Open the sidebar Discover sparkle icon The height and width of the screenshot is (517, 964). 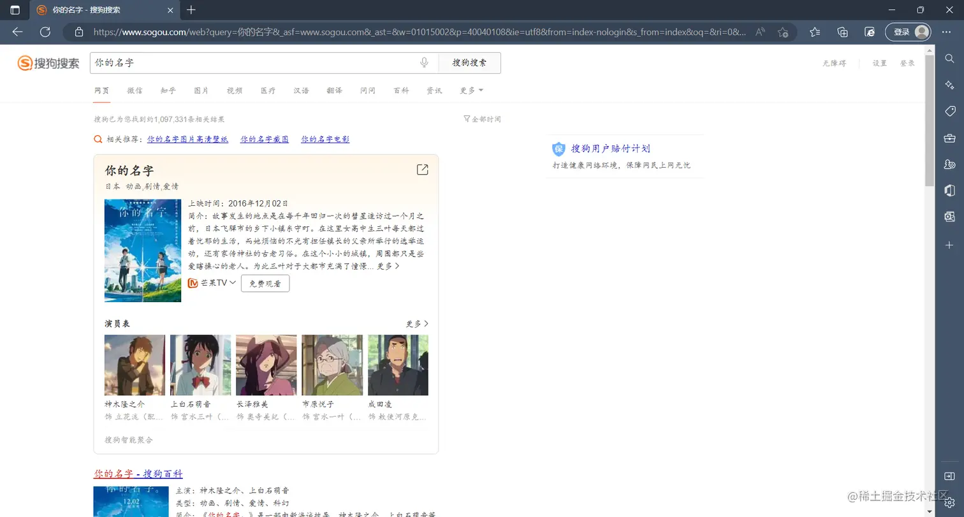(x=949, y=85)
